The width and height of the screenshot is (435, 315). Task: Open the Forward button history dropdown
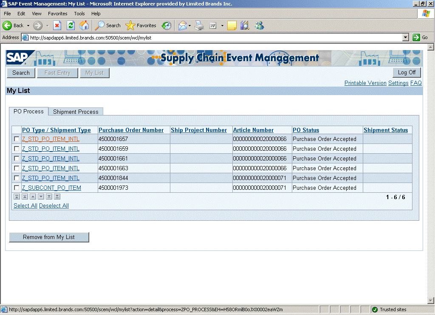(48, 25)
